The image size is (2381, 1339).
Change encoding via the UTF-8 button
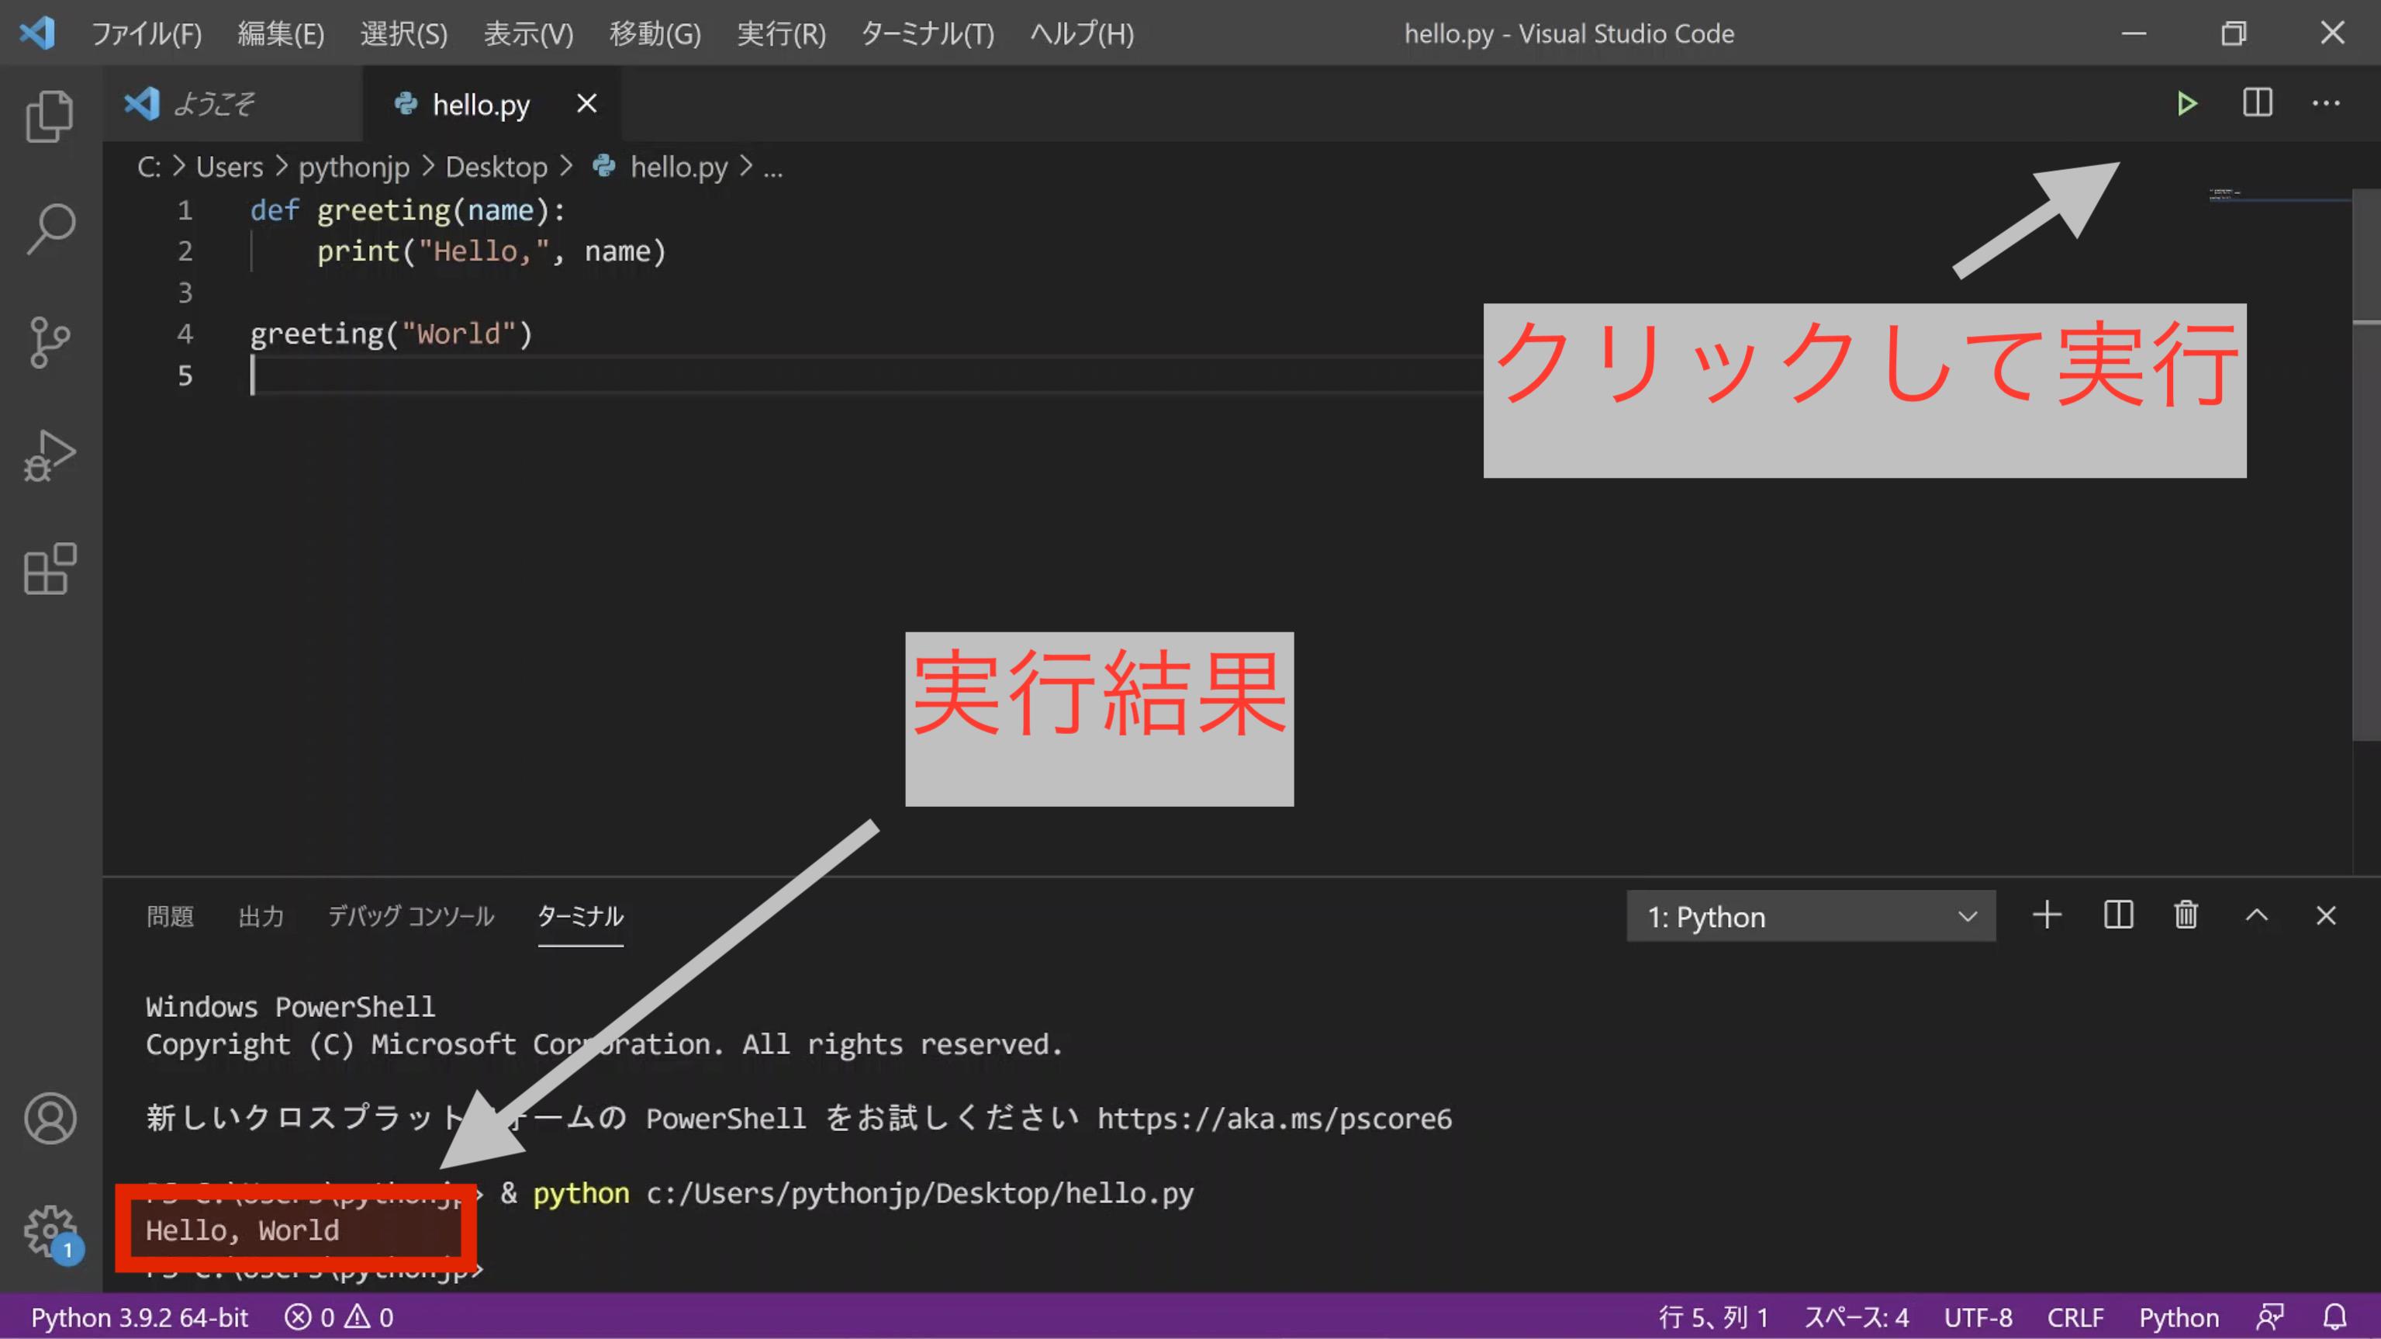[x=1979, y=1317]
